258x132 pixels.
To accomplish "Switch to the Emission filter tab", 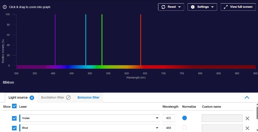I will (x=88, y=97).
